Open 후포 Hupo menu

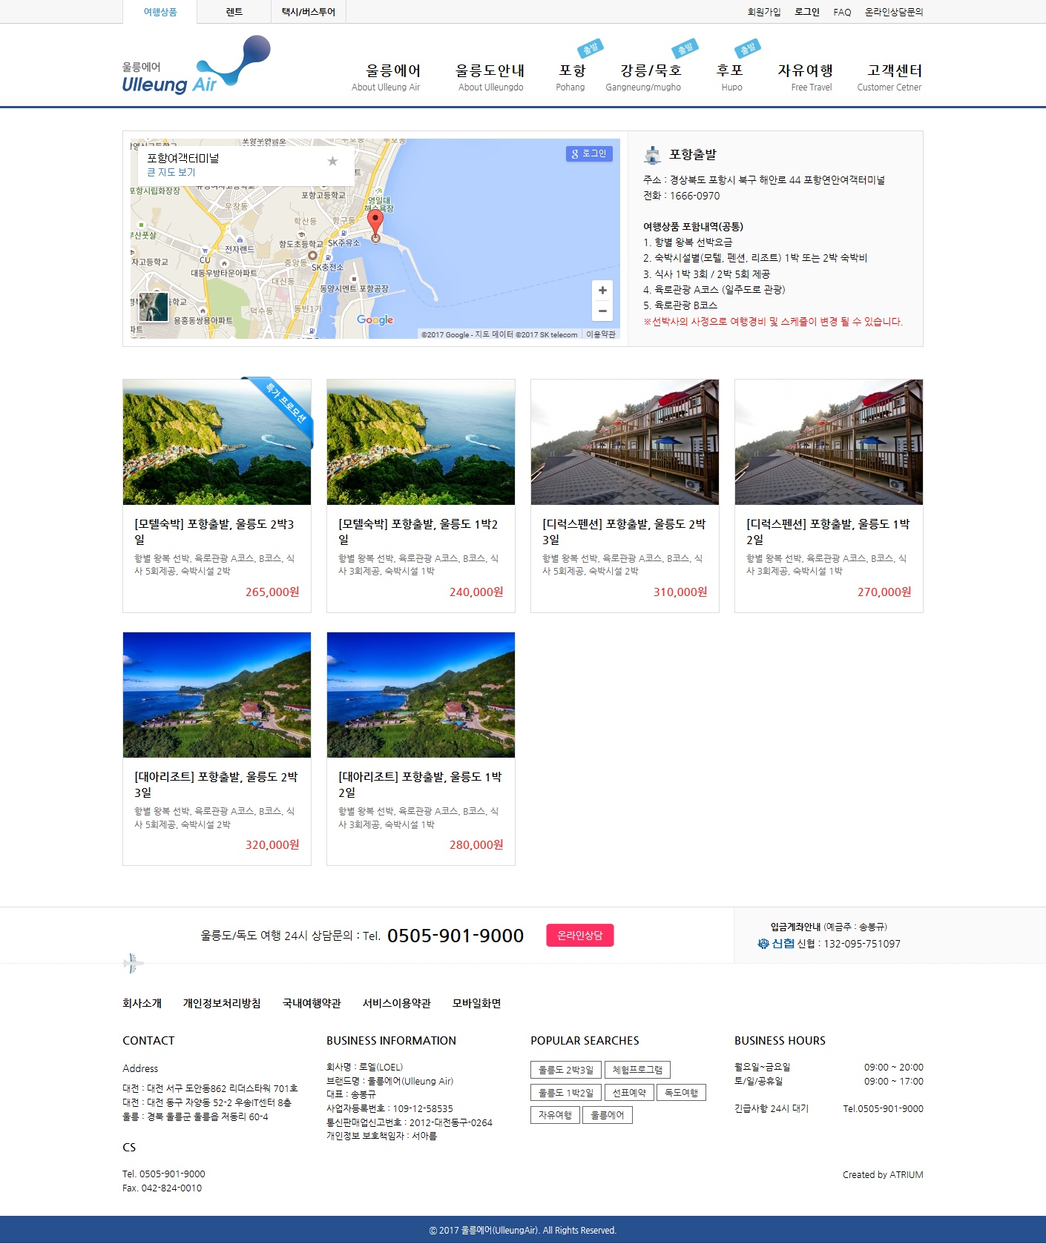pos(731,77)
